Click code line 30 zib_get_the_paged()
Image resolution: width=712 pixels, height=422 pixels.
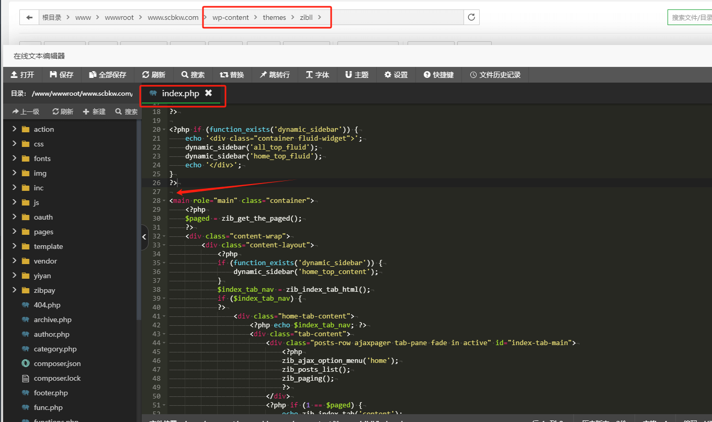(262, 218)
